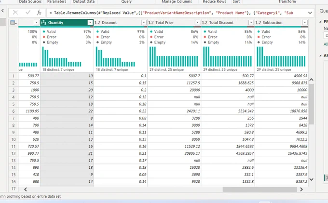Click the fx function icon
This screenshot has height=203, width=328.
(39, 13)
